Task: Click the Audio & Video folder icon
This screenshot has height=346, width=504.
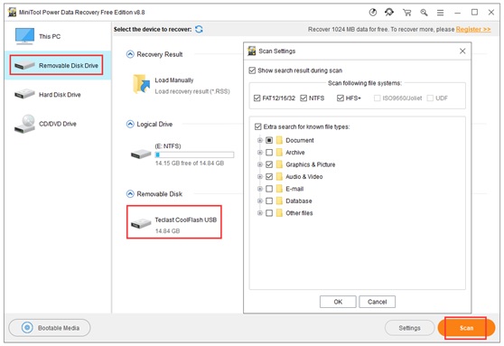Action: click(279, 176)
